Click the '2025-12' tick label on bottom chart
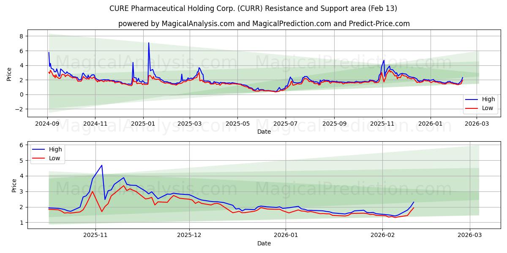 (189, 235)
